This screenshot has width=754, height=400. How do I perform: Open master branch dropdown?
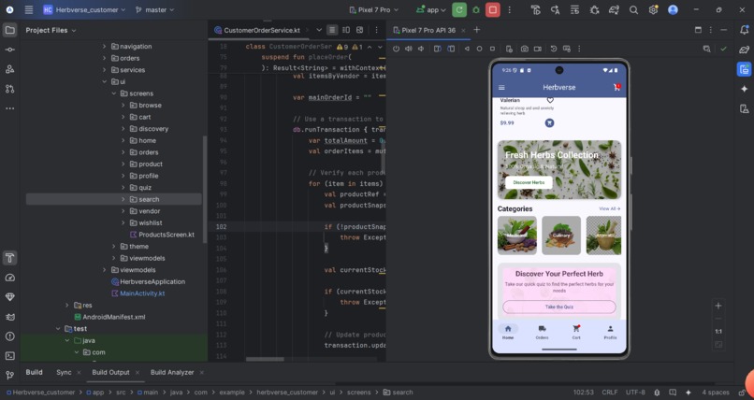[155, 9]
